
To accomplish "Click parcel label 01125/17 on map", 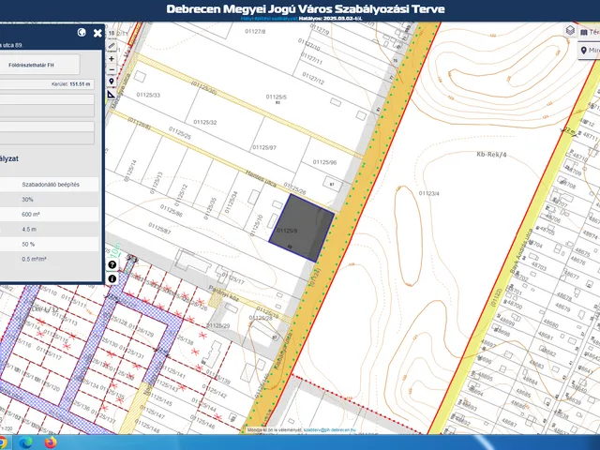I will click(232, 278).
